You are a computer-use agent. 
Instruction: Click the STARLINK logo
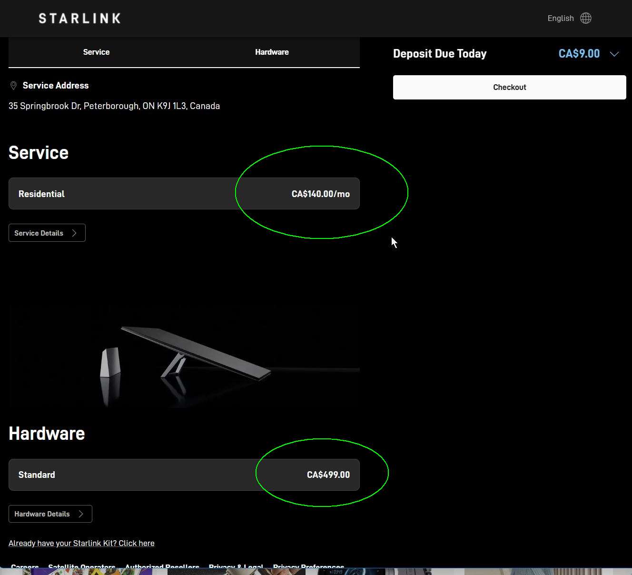click(x=79, y=19)
